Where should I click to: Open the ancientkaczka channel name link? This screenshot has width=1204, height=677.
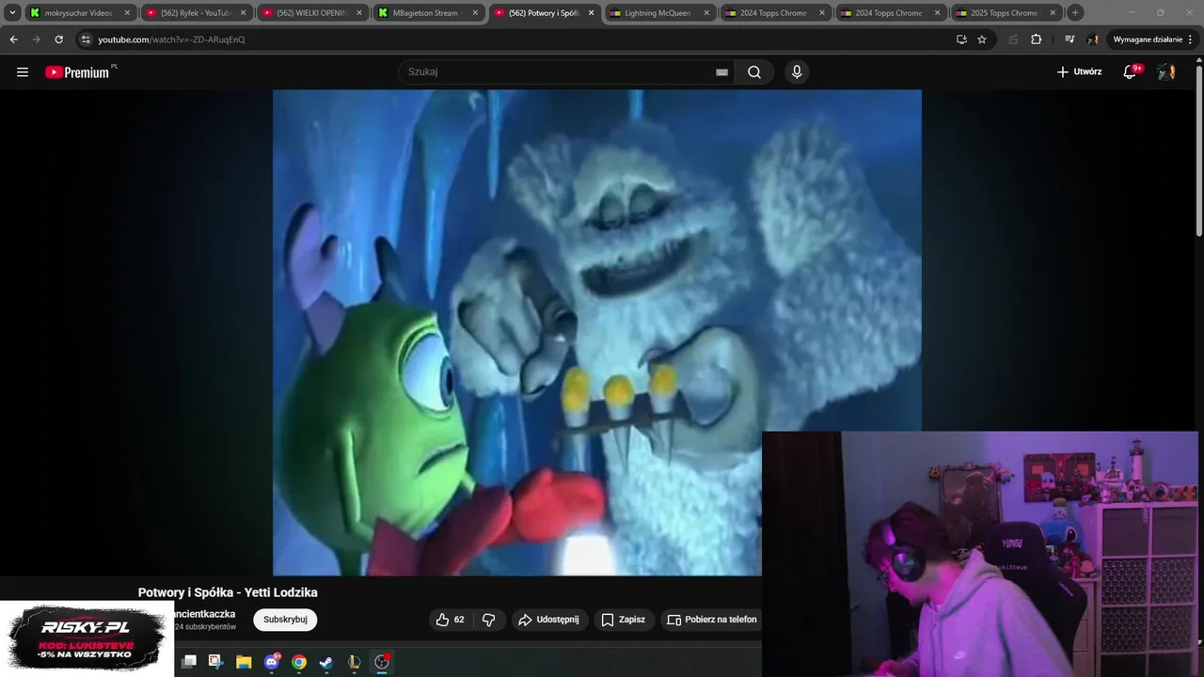[x=205, y=614]
